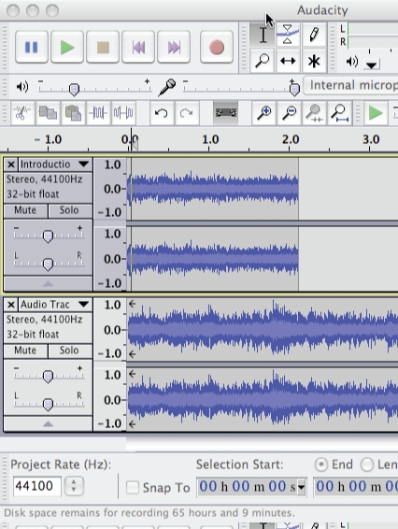The image size is (398, 529).
Task: Collapse the Audio Track
Action: click(x=48, y=424)
